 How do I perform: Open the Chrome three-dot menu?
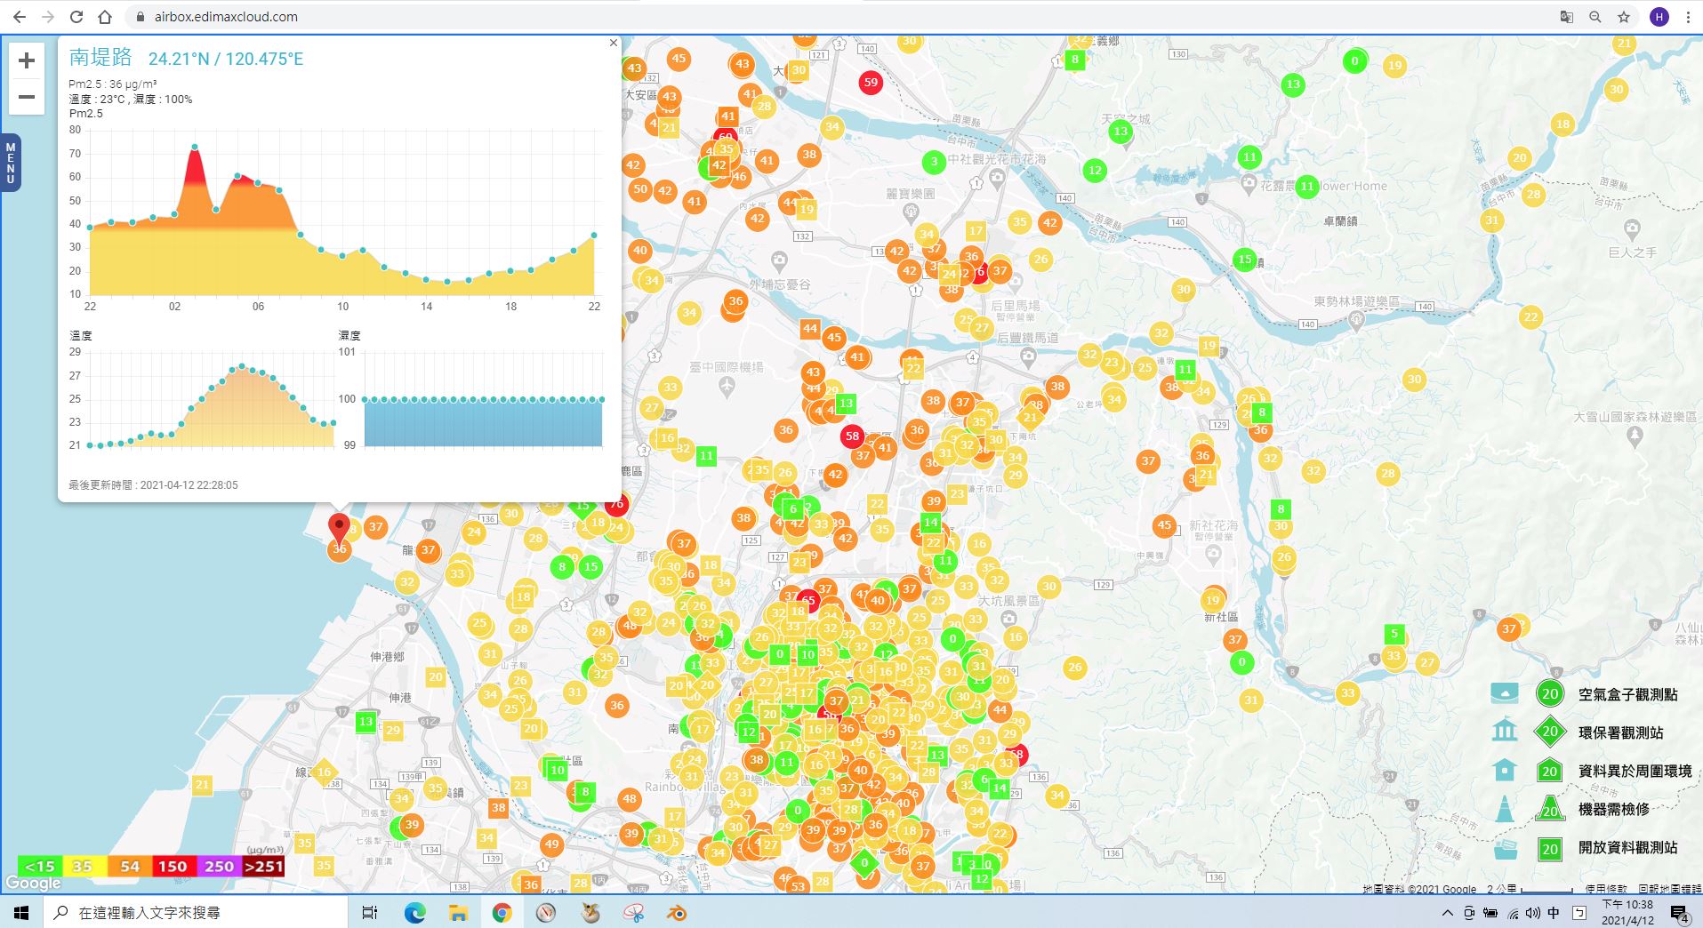1688,17
